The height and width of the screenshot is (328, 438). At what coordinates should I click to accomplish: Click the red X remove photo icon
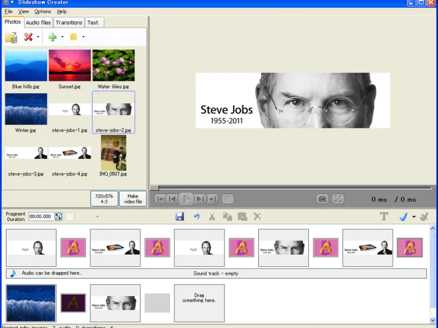[x=28, y=37]
